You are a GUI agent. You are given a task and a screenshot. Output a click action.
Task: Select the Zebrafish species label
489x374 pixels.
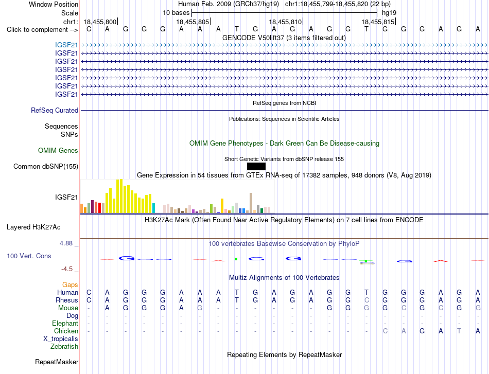click(64, 346)
